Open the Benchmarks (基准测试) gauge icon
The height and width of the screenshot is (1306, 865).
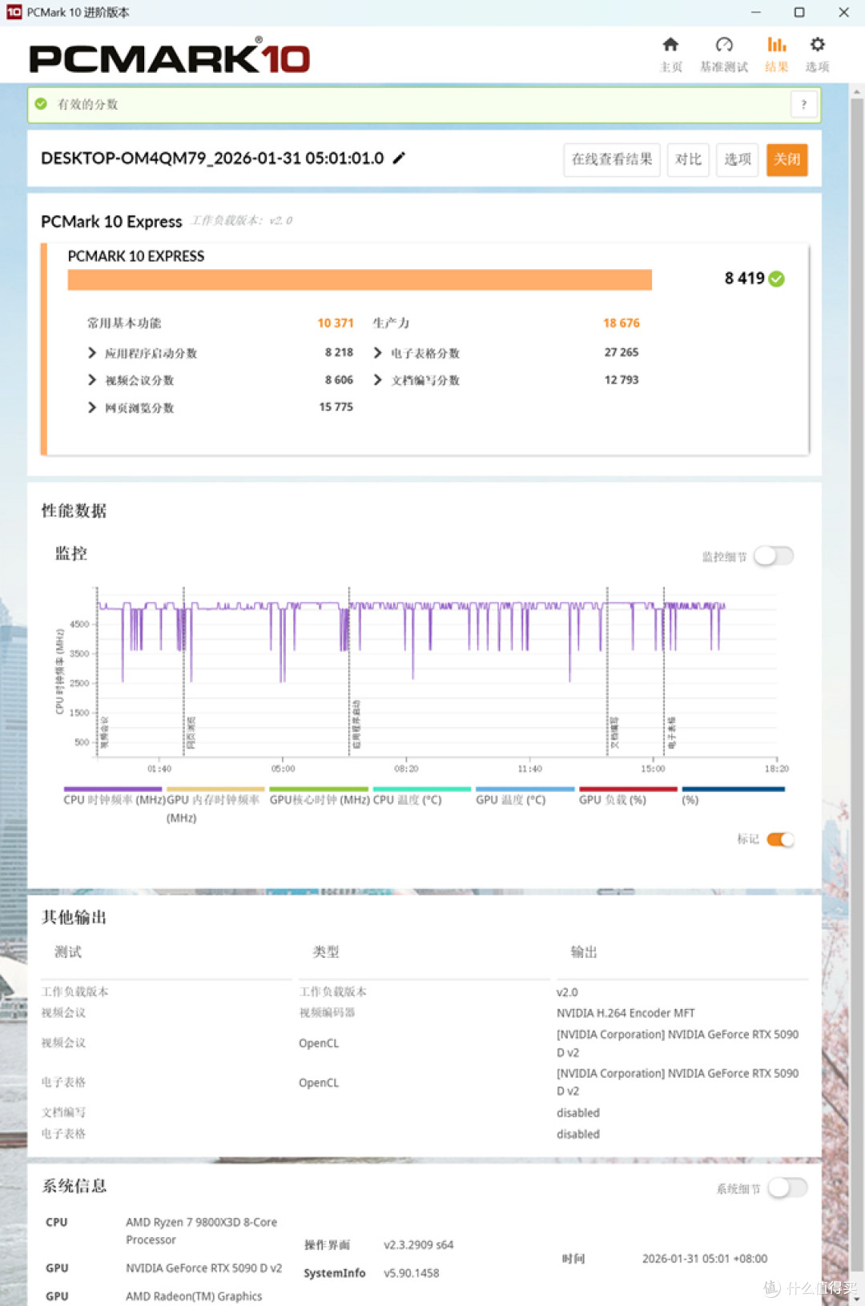click(724, 45)
